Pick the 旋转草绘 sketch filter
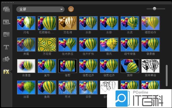 [x=150, y=66]
